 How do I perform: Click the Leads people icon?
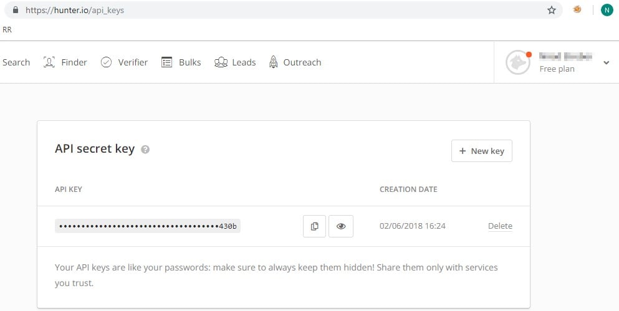point(221,62)
